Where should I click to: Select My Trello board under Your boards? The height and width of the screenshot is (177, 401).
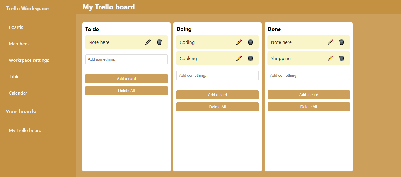click(x=25, y=130)
